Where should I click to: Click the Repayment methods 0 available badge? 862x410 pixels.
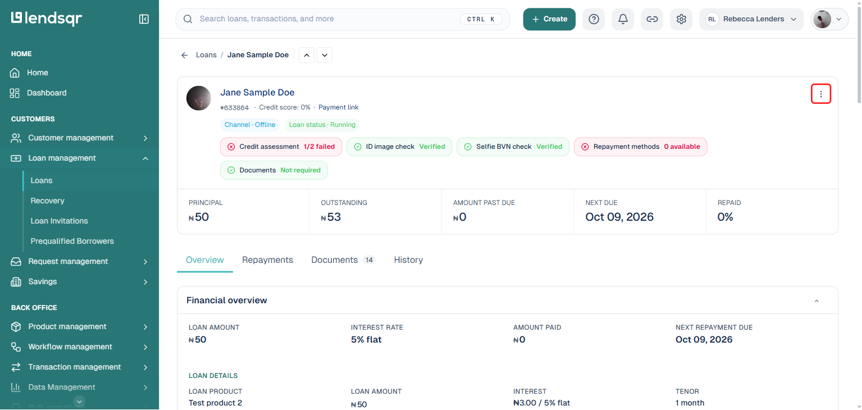point(641,147)
